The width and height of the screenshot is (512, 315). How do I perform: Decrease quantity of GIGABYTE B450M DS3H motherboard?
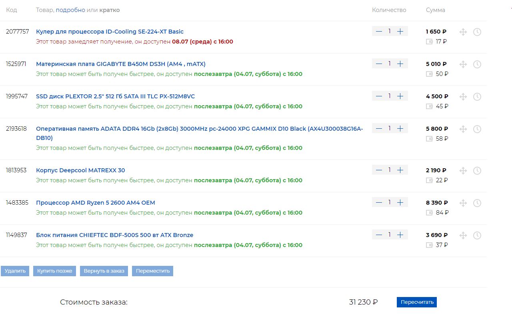tap(379, 64)
